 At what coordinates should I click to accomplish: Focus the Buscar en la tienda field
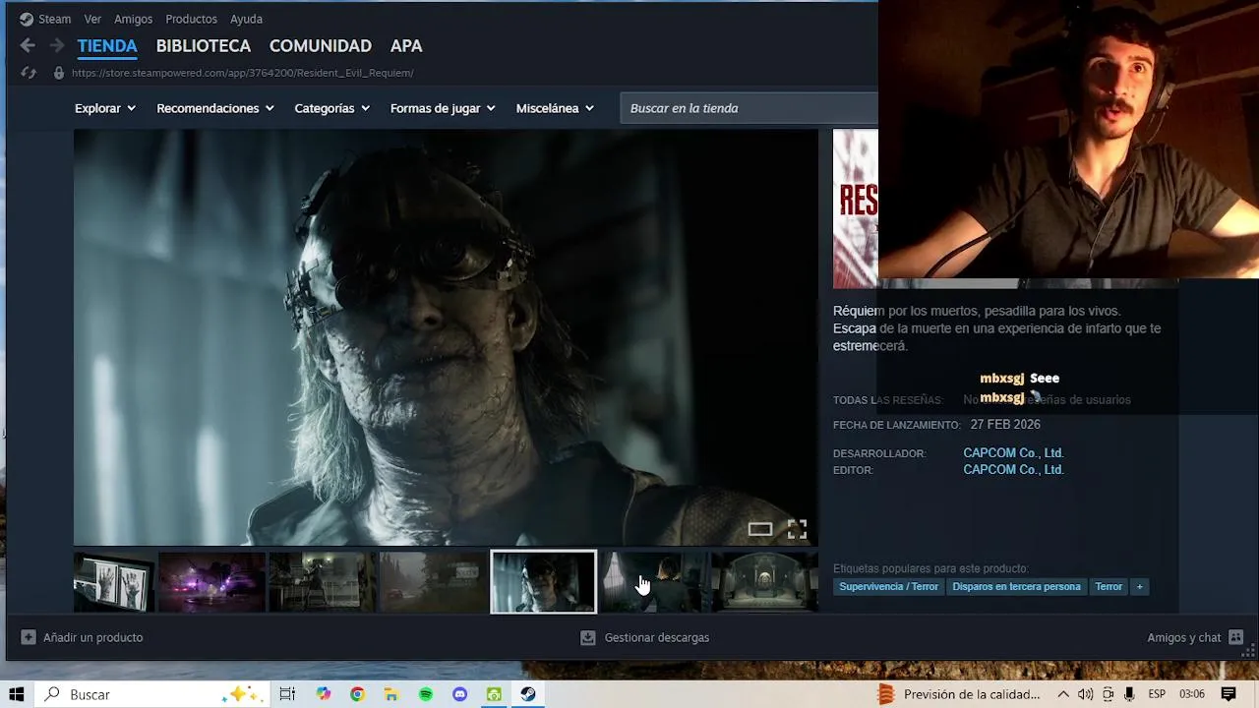tap(749, 108)
